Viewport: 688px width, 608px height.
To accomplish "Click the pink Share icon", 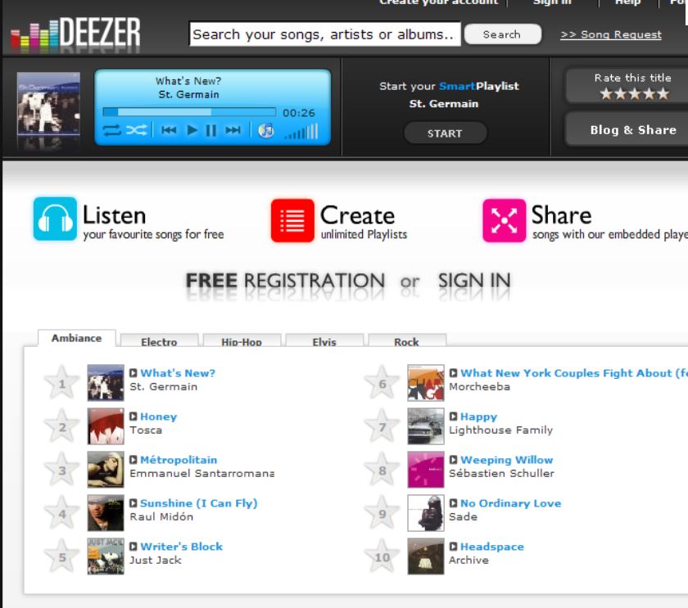I will tap(505, 220).
